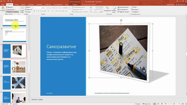Click Reset (Сбросить) slide button
Screen dimensions: 187x105
(x=28, y=9)
